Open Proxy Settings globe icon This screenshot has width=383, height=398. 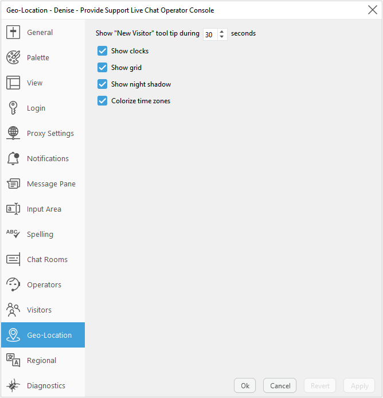[13, 134]
